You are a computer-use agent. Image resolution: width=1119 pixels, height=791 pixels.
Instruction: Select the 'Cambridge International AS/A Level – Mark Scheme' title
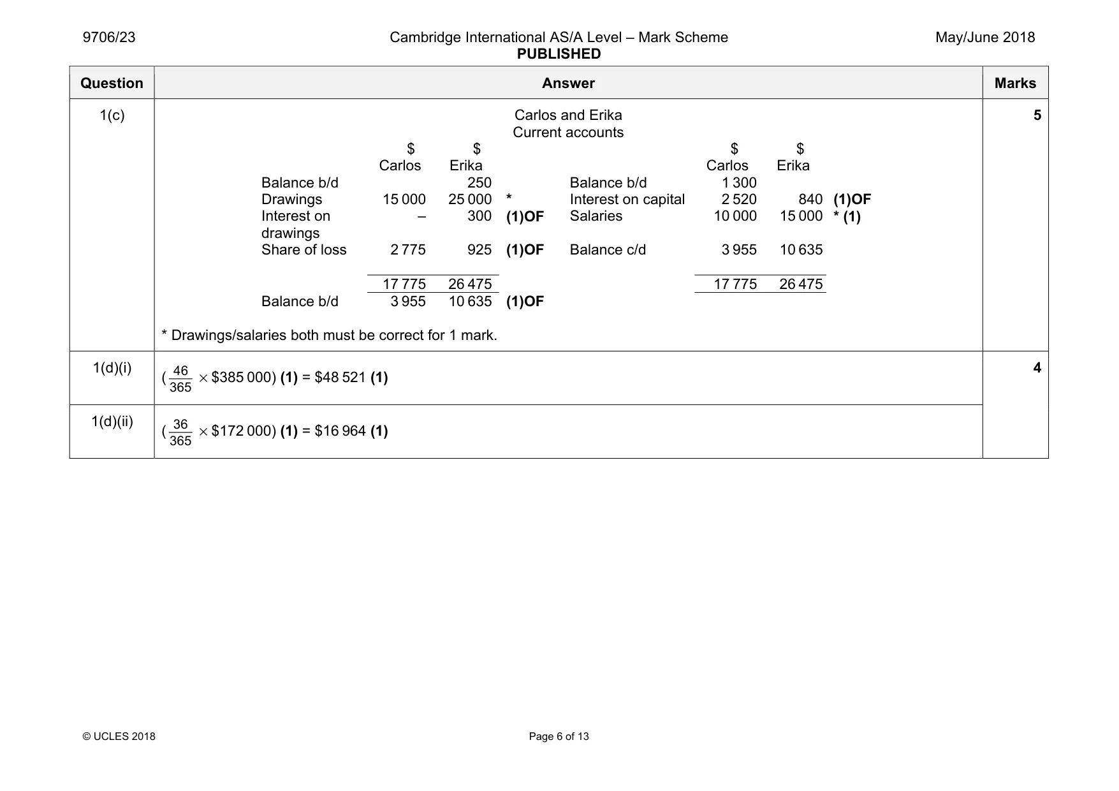[x=559, y=38]
